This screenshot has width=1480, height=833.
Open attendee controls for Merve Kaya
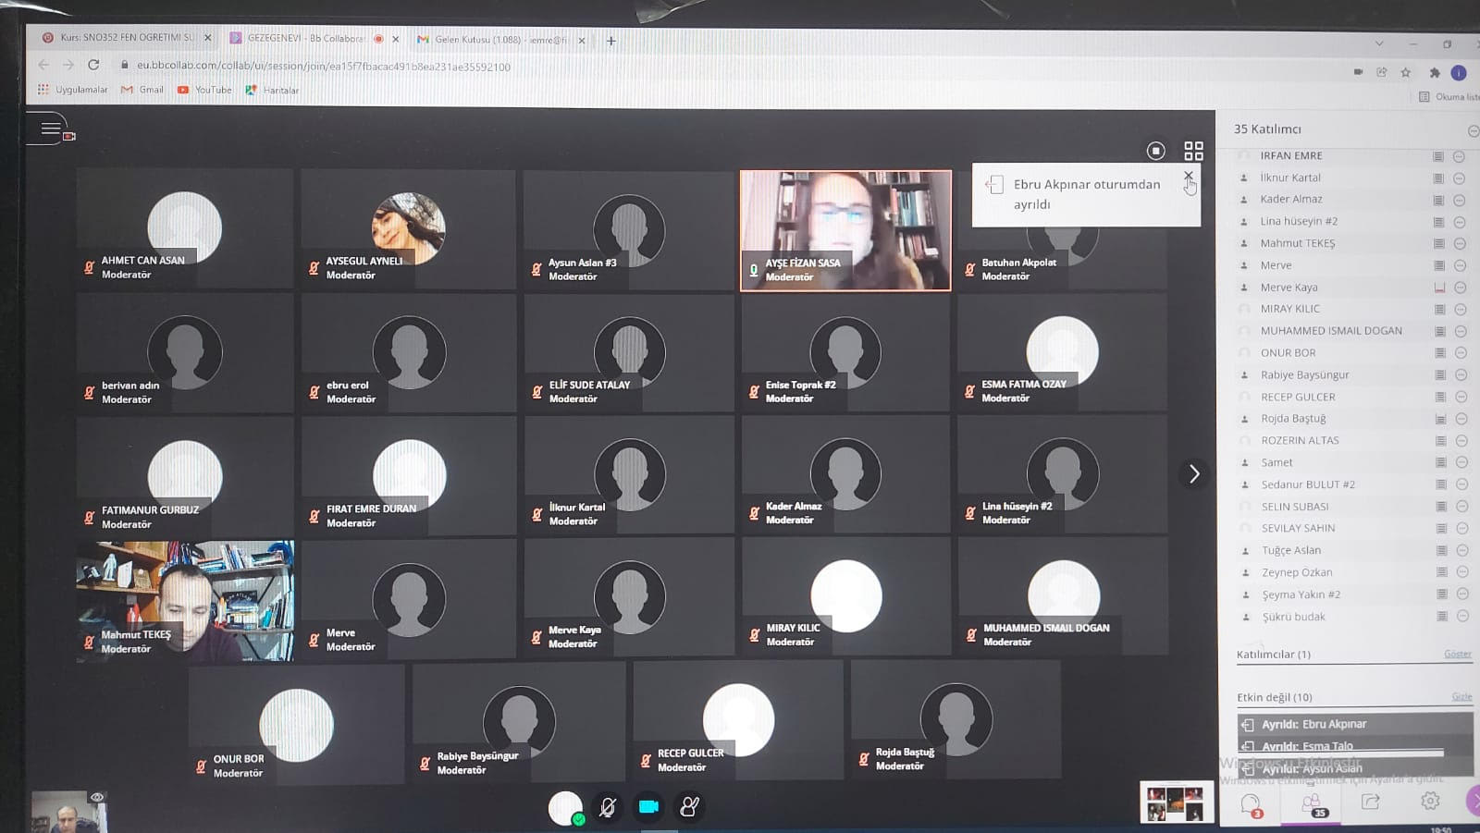(1460, 288)
